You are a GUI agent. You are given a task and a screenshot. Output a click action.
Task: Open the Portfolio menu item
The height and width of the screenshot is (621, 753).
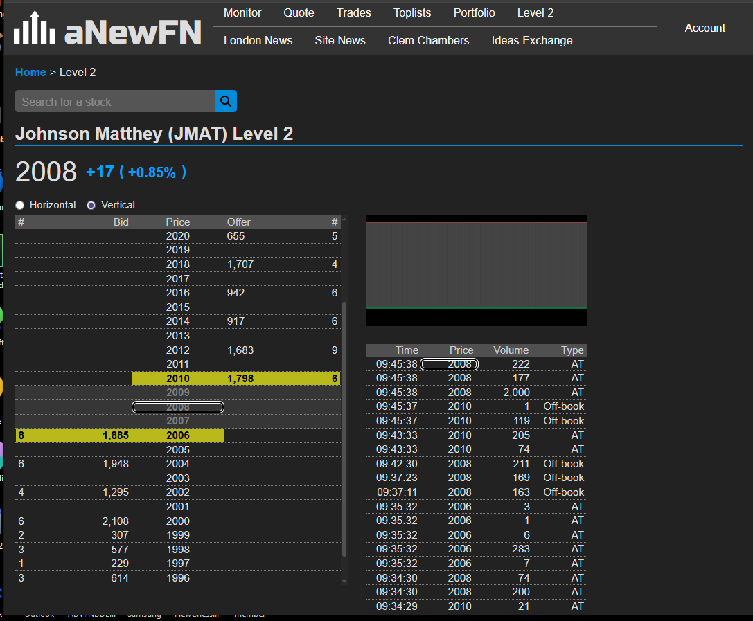pos(474,13)
